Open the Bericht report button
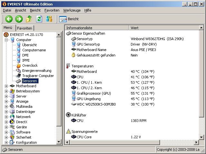206x154 pixels. coord(69,19)
